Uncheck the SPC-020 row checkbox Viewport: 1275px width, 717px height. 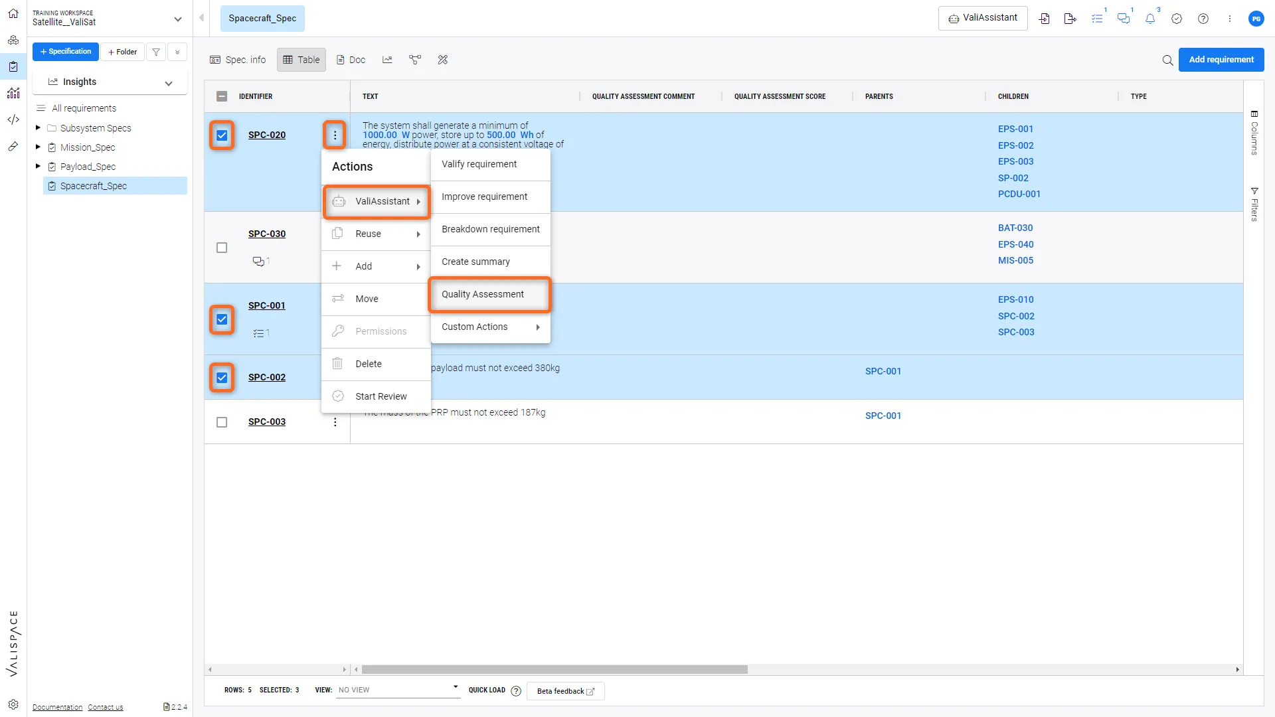[x=222, y=135]
